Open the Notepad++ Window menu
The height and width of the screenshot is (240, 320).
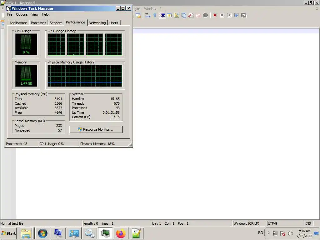click(150, 9)
